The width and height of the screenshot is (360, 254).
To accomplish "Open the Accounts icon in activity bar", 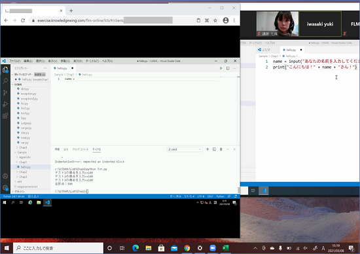I will tap(5, 176).
